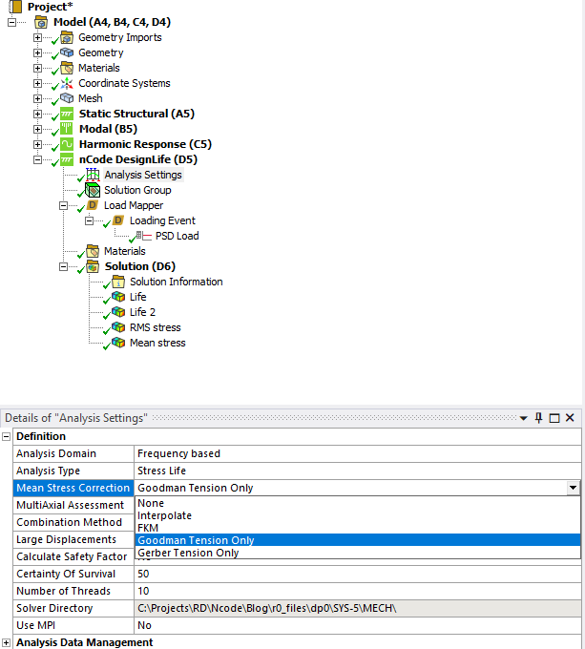
Task: Click the RMS stress result icon
Action: click(118, 327)
